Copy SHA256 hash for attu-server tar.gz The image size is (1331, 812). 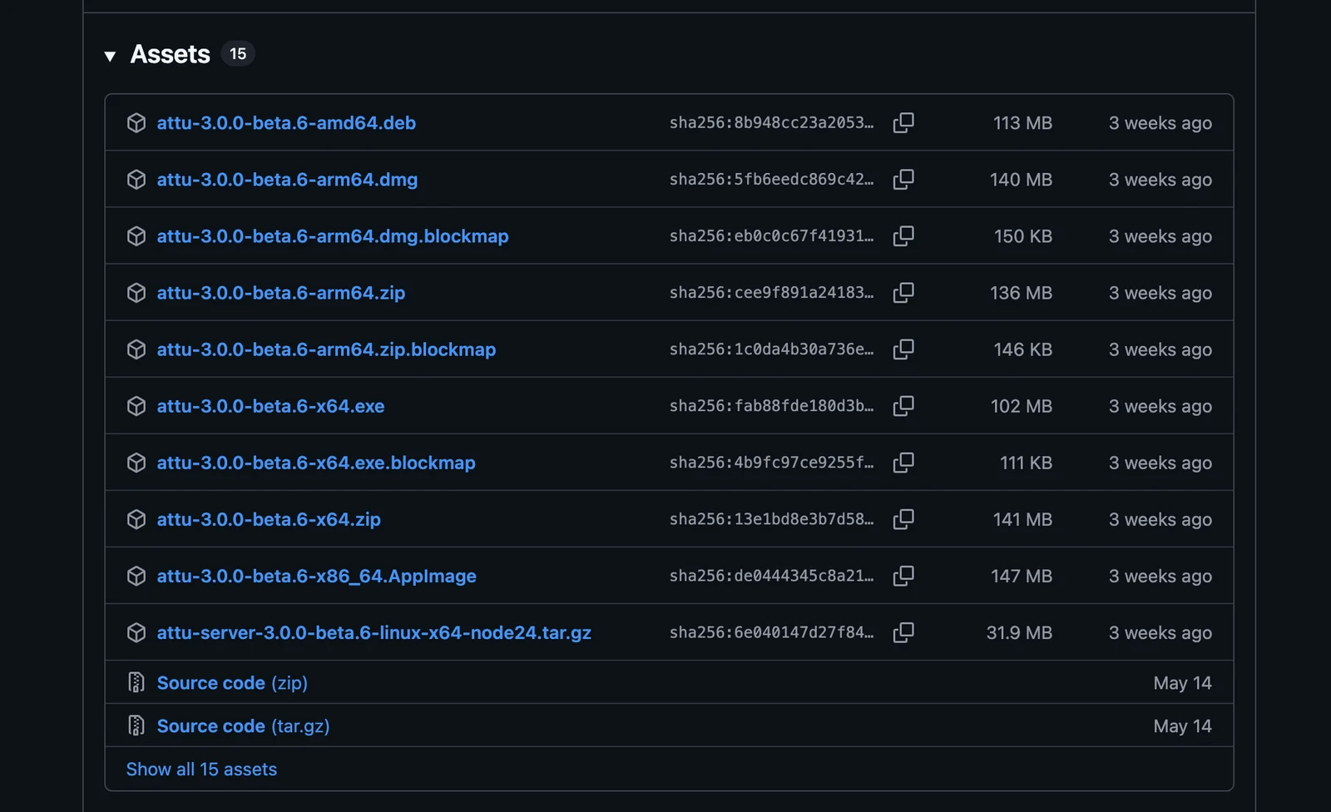click(903, 631)
